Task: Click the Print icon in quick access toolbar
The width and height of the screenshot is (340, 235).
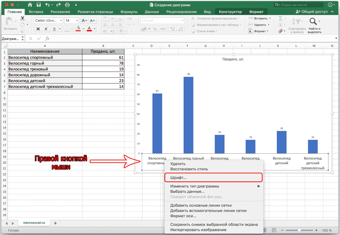Action: point(67,5)
